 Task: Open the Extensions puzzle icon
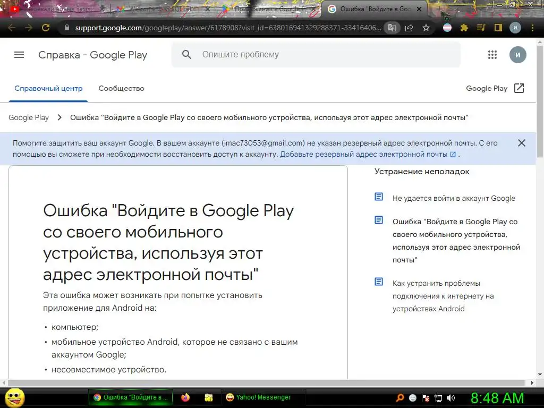tap(464, 28)
